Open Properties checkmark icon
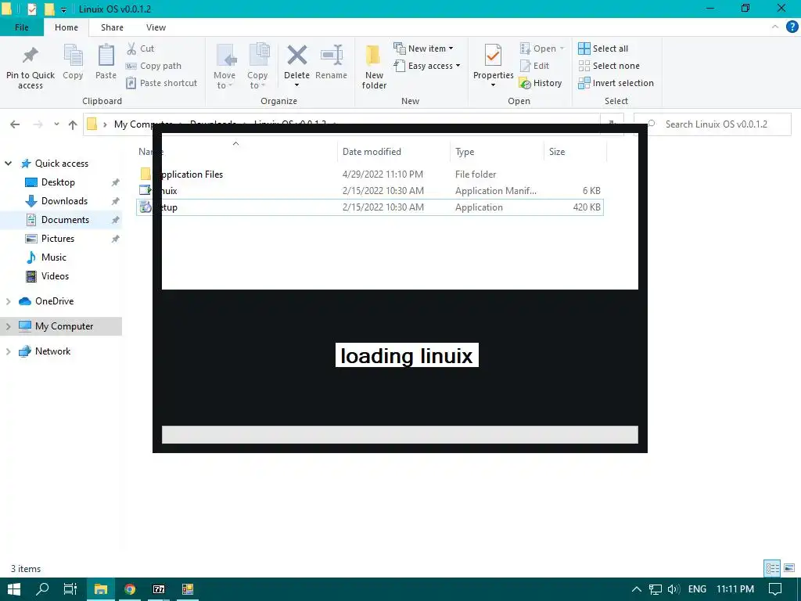 click(x=493, y=56)
